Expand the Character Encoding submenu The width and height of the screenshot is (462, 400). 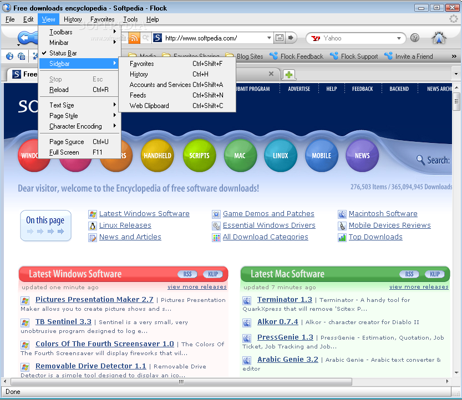click(x=79, y=126)
